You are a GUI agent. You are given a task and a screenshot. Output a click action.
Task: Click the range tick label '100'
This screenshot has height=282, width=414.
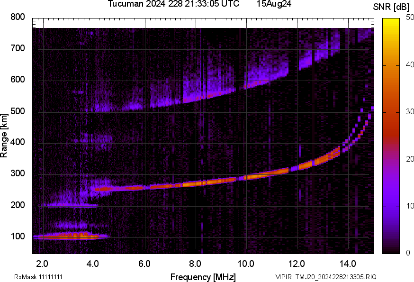point(18,237)
